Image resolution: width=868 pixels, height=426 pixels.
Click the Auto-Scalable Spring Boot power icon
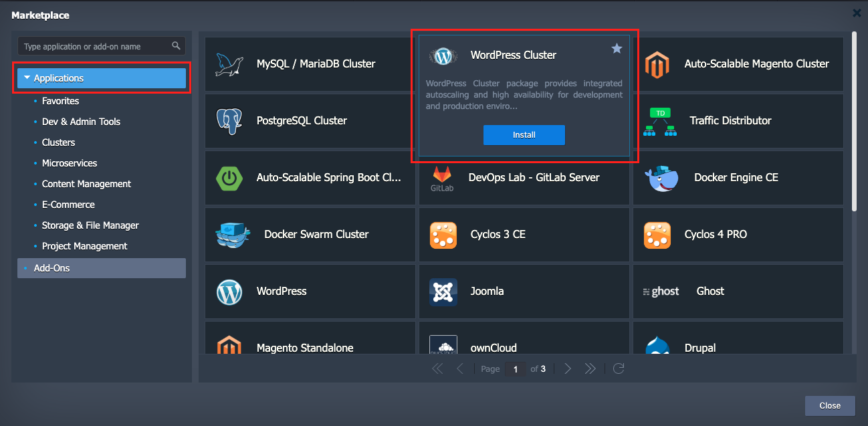(x=229, y=178)
